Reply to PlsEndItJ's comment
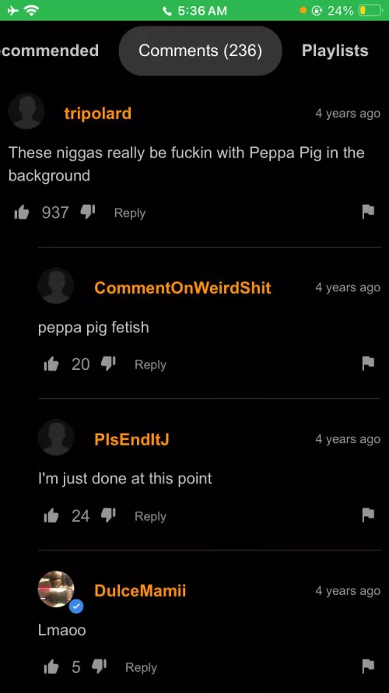Viewport: 389px width, 693px height. pos(151,516)
